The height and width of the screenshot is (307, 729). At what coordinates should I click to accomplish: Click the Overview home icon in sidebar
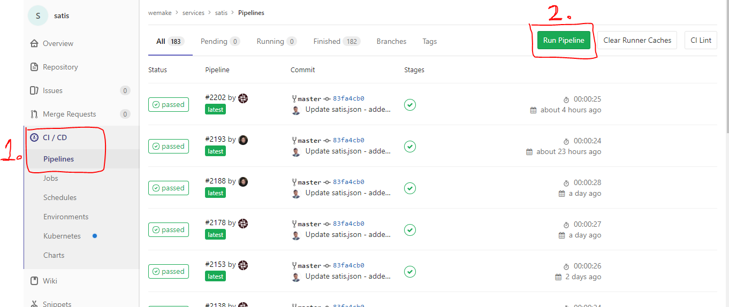[34, 44]
